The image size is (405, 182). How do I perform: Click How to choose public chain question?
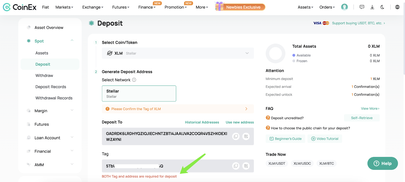click(x=311, y=128)
